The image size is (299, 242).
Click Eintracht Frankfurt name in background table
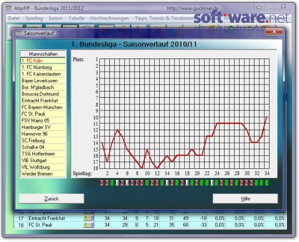pos(47,218)
